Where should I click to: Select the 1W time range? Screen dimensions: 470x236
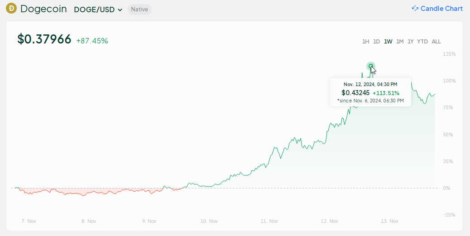pyautogui.click(x=388, y=42)
